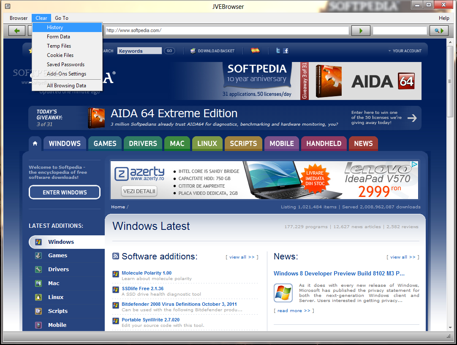457x345 pixels.
Task: Click the green back arrow button
Action: click(17, 30)
